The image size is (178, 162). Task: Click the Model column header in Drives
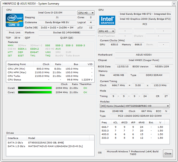click(58, 138)
